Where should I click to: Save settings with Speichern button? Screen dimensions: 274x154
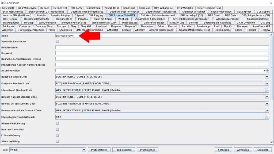[263, 150]
